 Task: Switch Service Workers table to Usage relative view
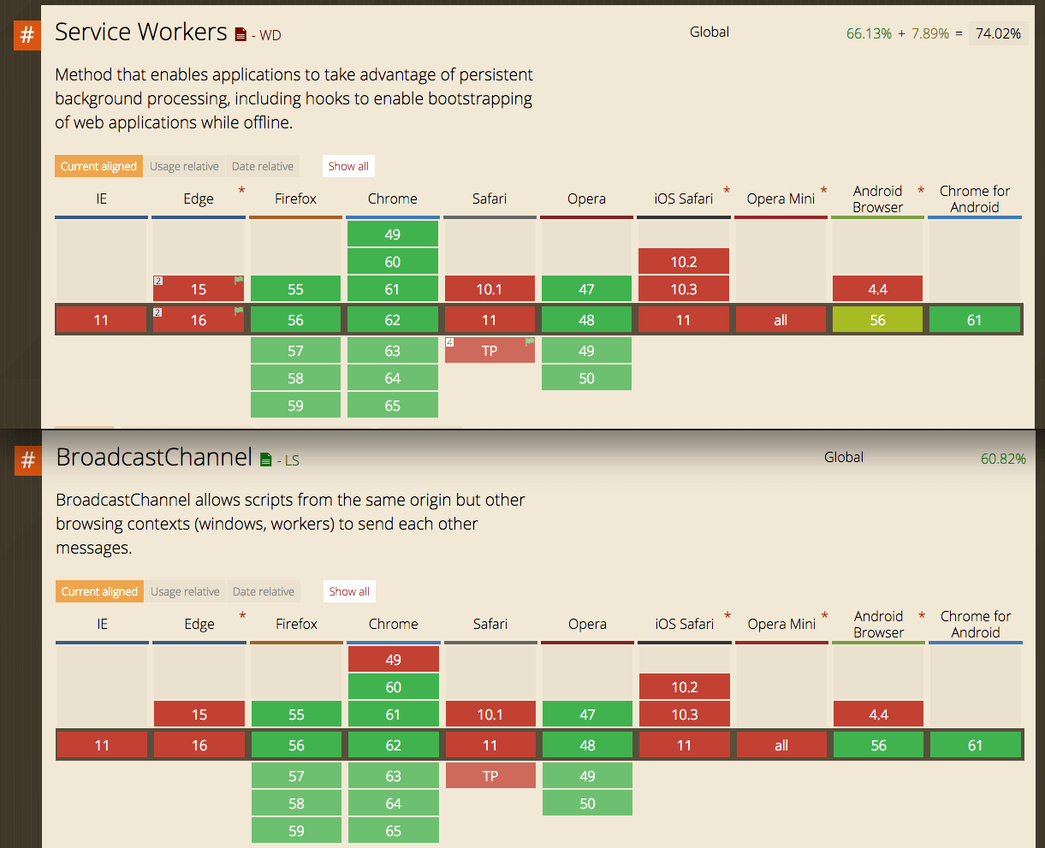[x=184, y=166]
